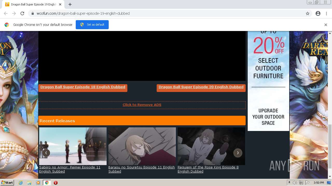Open the File Explorer folder taskbar icon
This screenshot has width=332, height=186.
pyautogui.click(x=29, y=183)
